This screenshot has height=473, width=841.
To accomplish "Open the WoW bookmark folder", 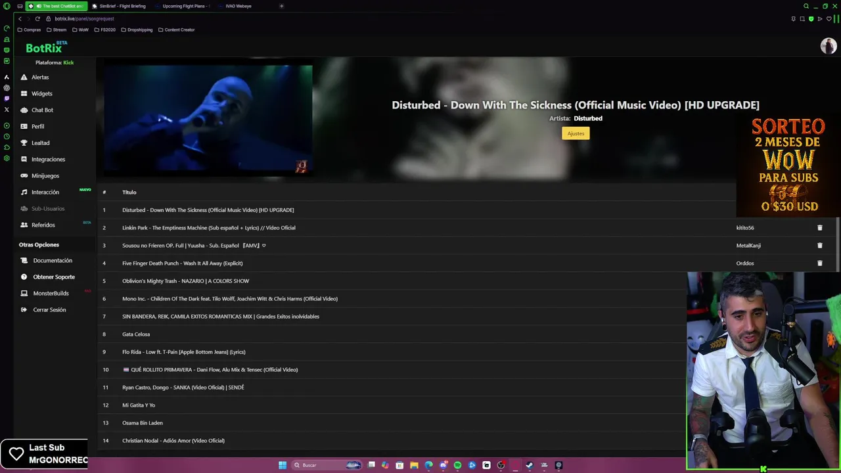I will pyautogui.click(x=80, y=30).
